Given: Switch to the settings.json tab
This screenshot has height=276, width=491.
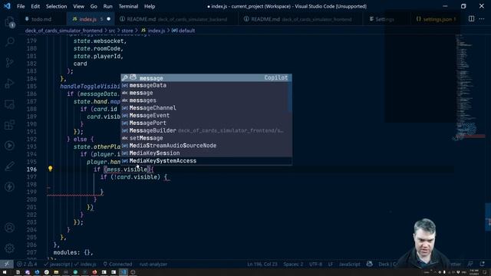Looking at the screenshot, I should [x=437, y=19].
